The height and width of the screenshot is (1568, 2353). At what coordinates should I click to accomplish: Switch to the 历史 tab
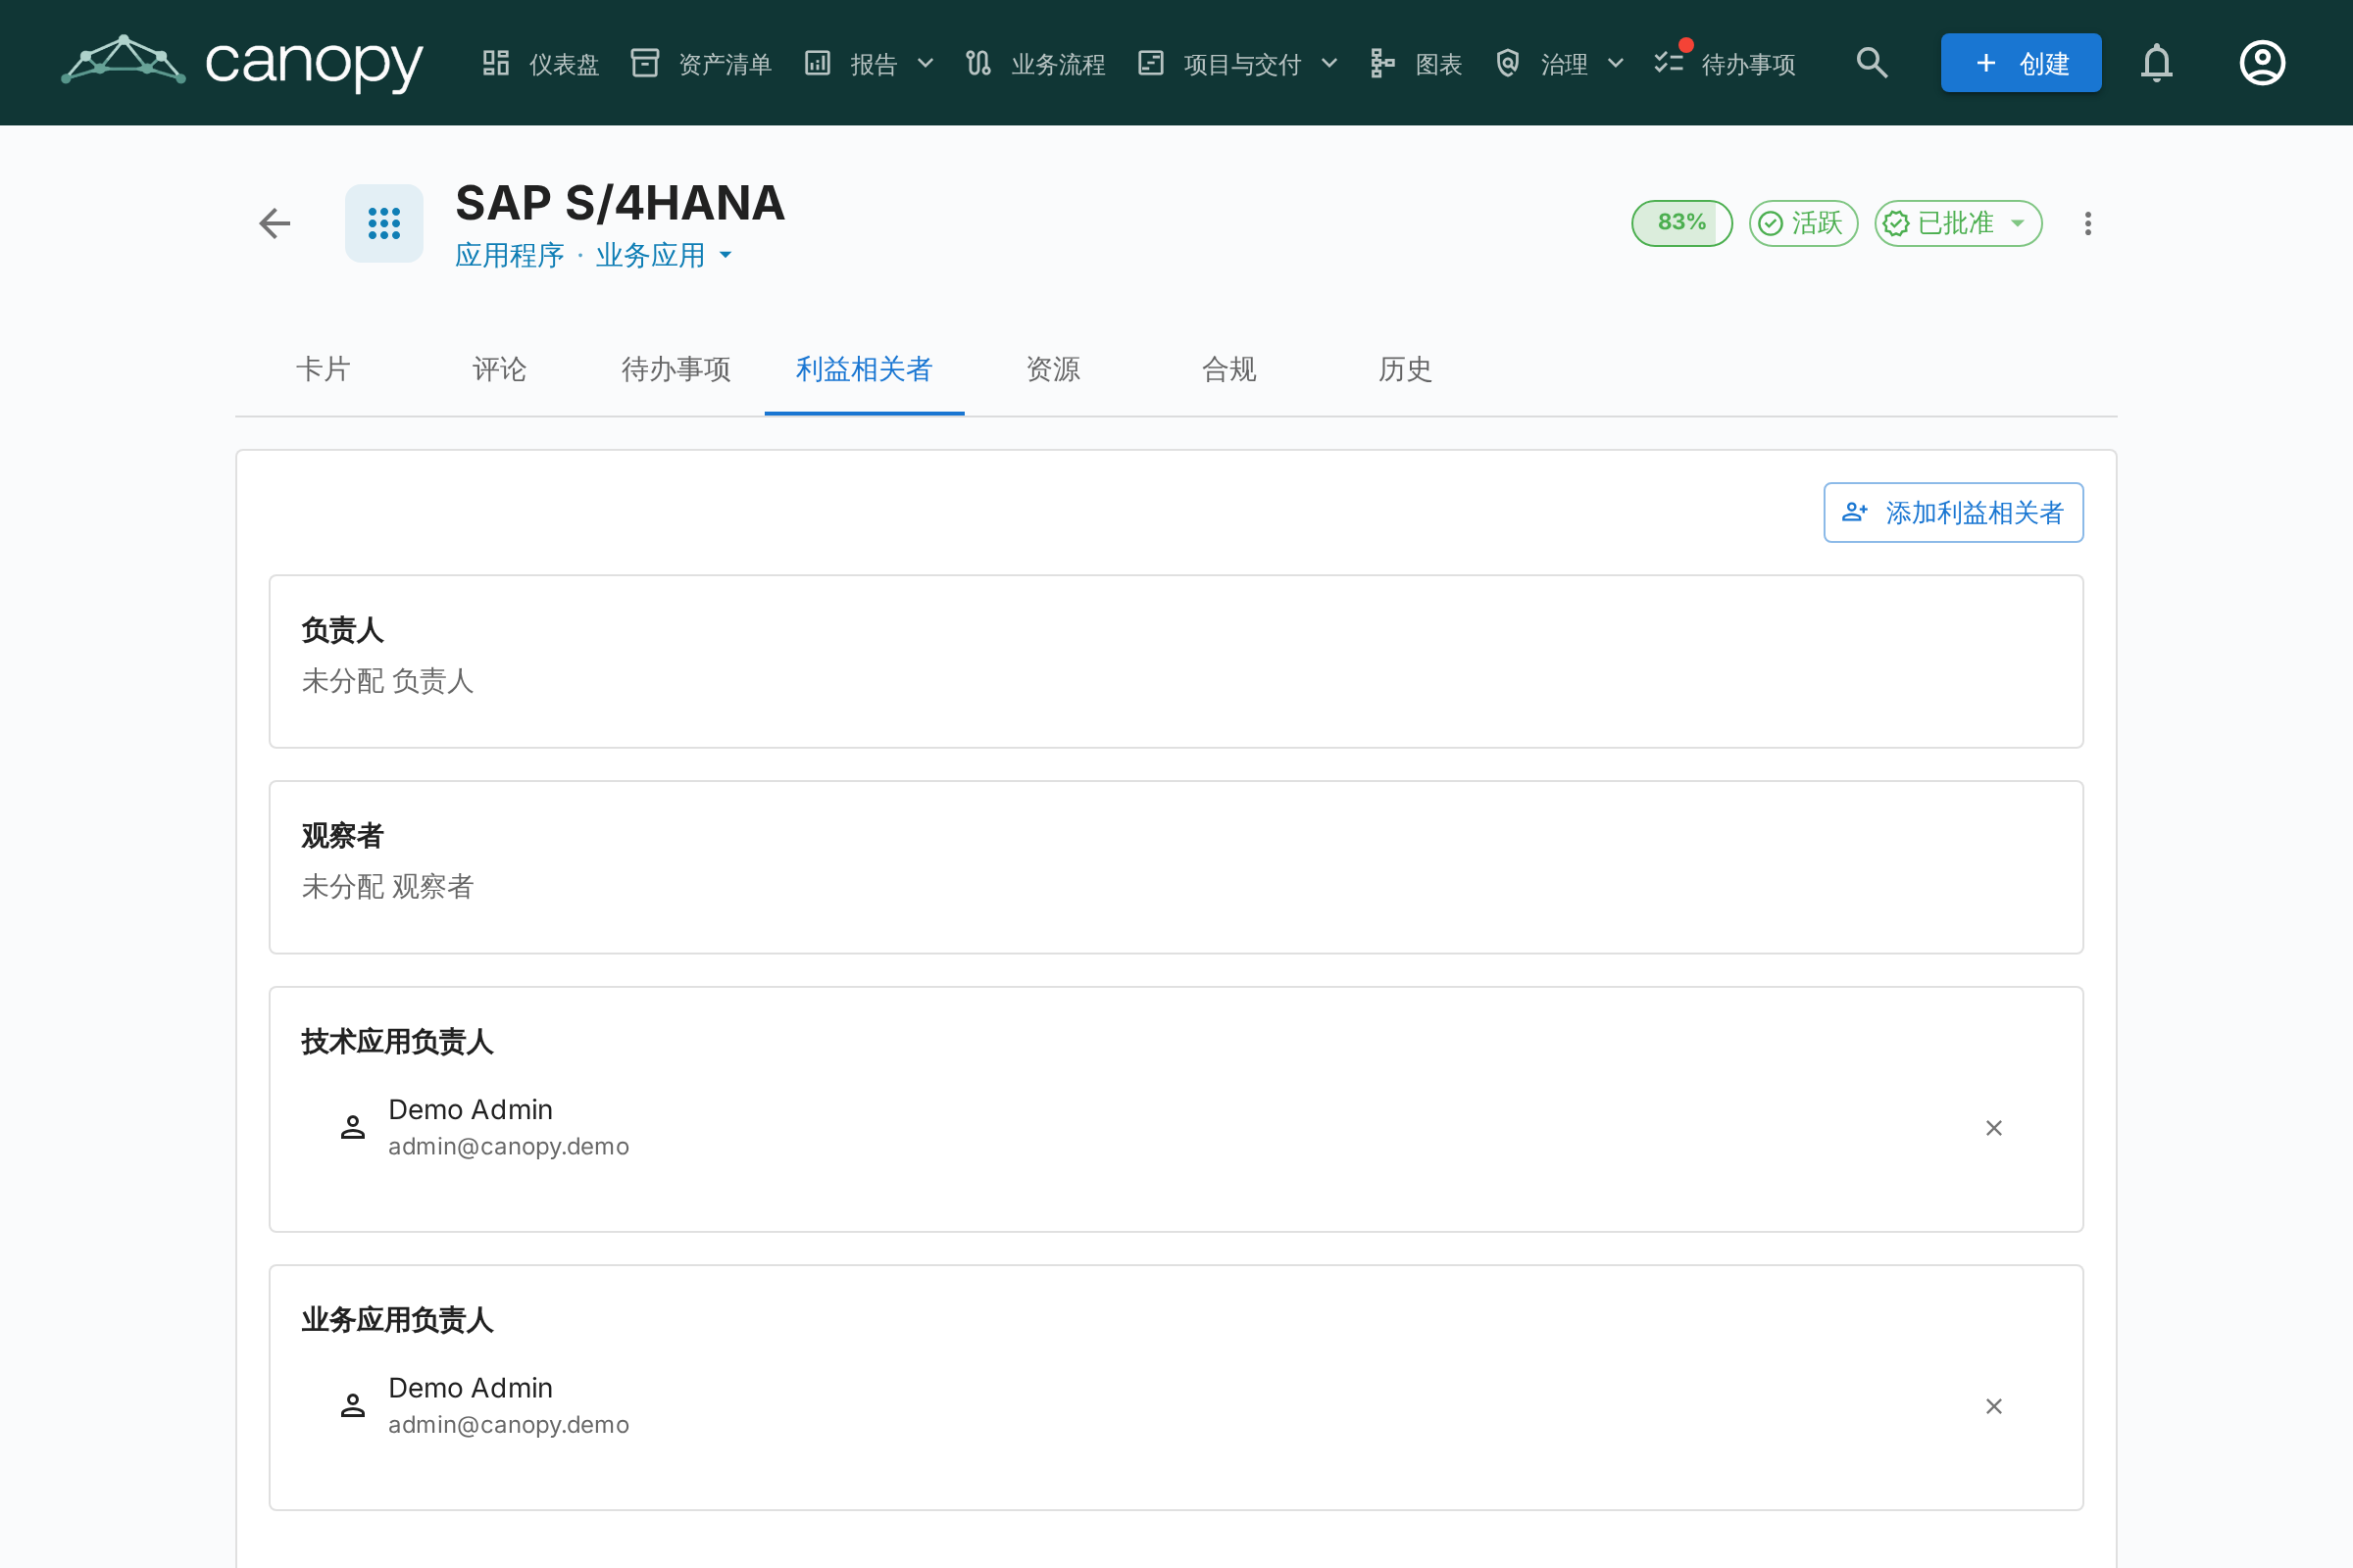(1405, 369)
